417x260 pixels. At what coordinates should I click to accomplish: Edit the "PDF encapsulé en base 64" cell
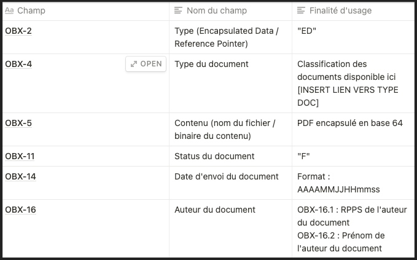point(353,129)
